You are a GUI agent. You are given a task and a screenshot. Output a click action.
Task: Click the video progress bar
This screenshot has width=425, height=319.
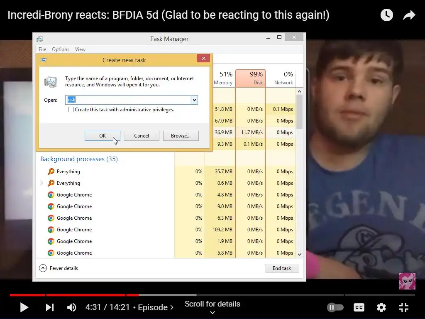pyautogui.click(x=212, y=295)
